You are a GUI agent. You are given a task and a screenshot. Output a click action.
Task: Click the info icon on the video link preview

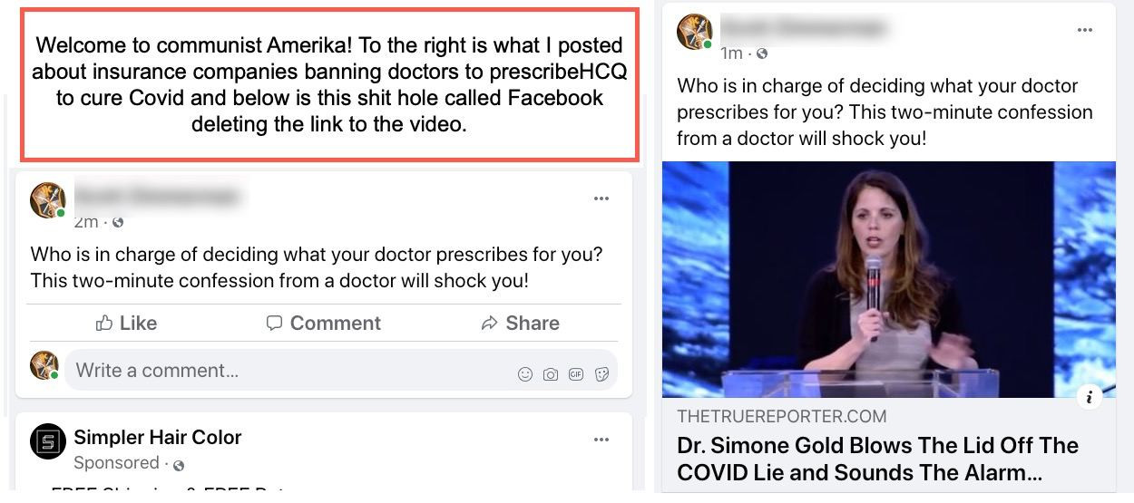tap(1089, 396)
